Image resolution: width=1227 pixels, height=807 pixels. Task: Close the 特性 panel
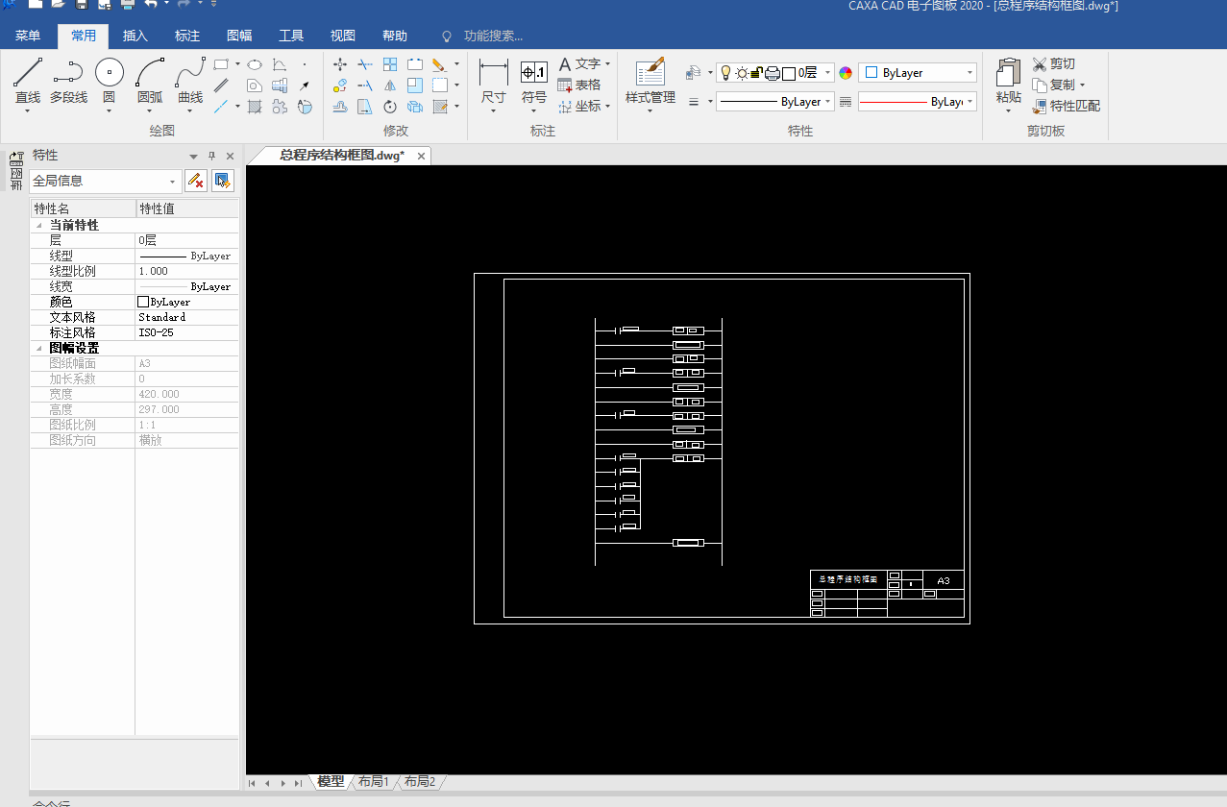click(x=230, y=156)
